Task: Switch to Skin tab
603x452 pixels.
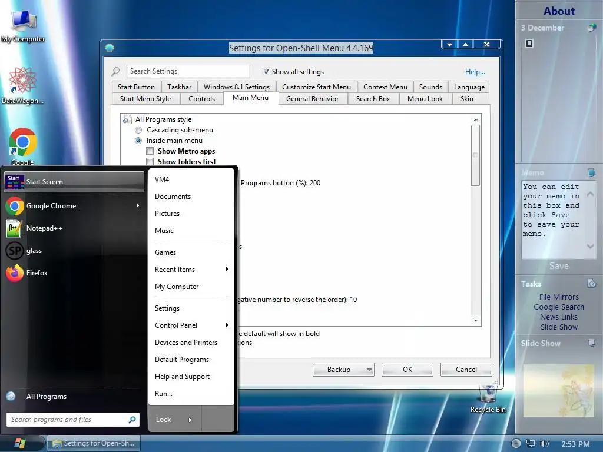Action: (x=467, y=99)
